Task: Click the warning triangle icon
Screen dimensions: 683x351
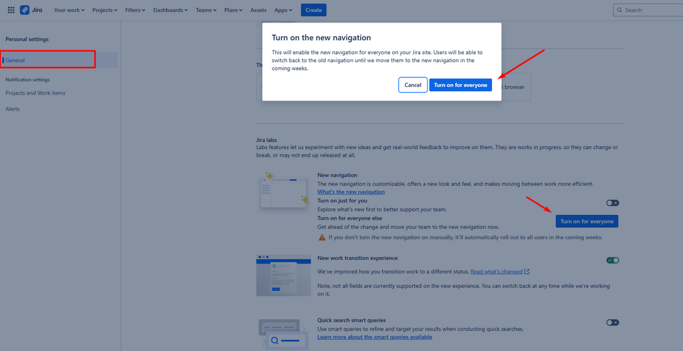Action: click(322, 237)
